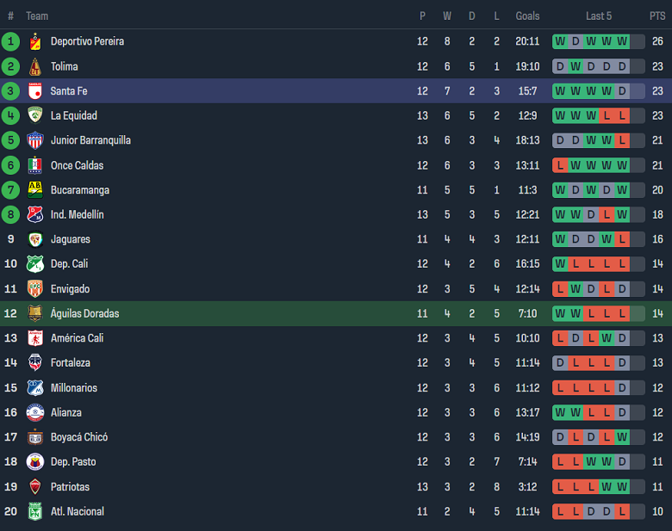Image resolution: width=672 pixels, height=531 pixels.
Task: Click the Deportivo Pereira team crest
Action: [x=35, y=41]
